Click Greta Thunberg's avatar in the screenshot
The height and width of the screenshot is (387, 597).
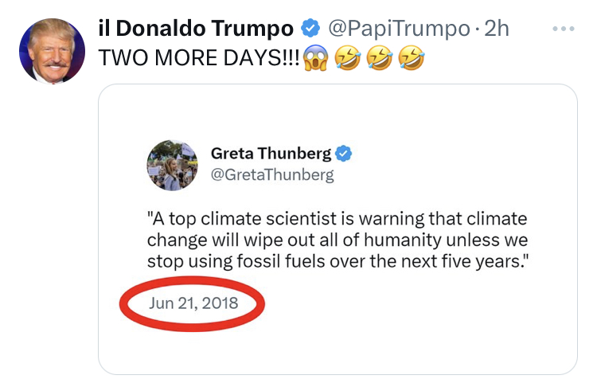173,166
